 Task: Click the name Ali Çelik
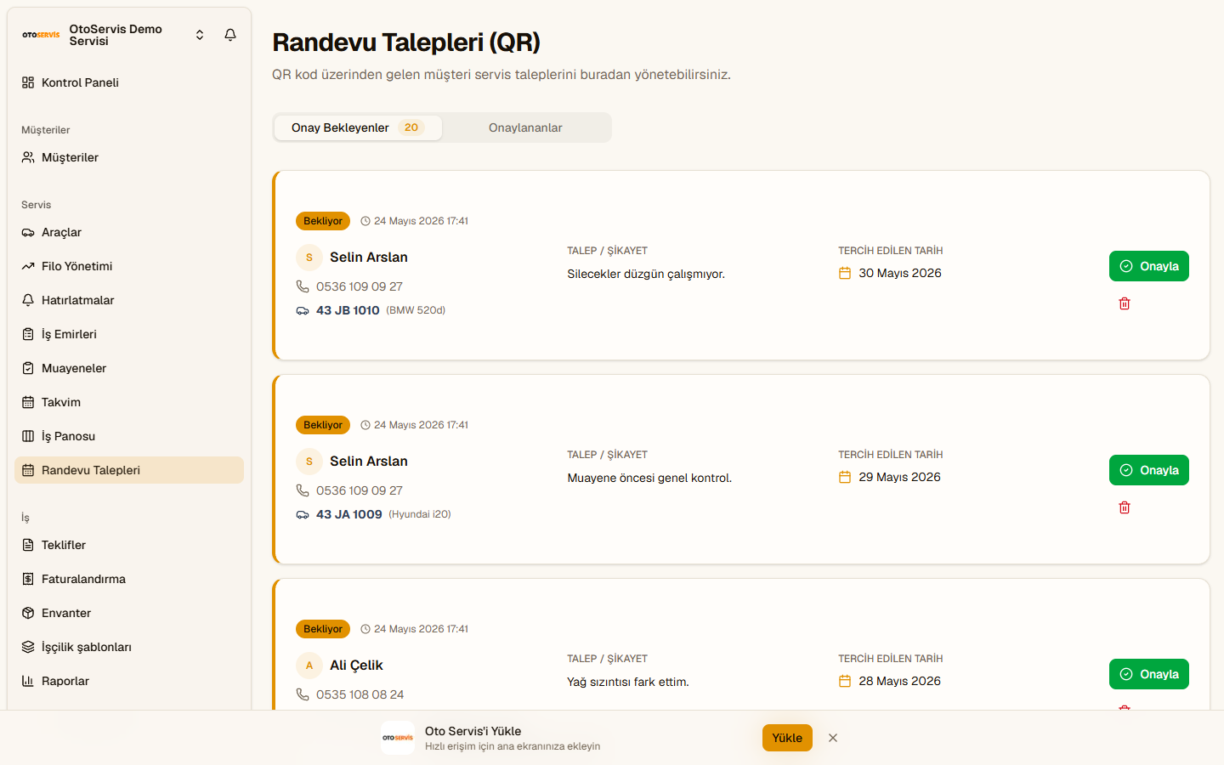pyautogui.click(x=356, y=666)
